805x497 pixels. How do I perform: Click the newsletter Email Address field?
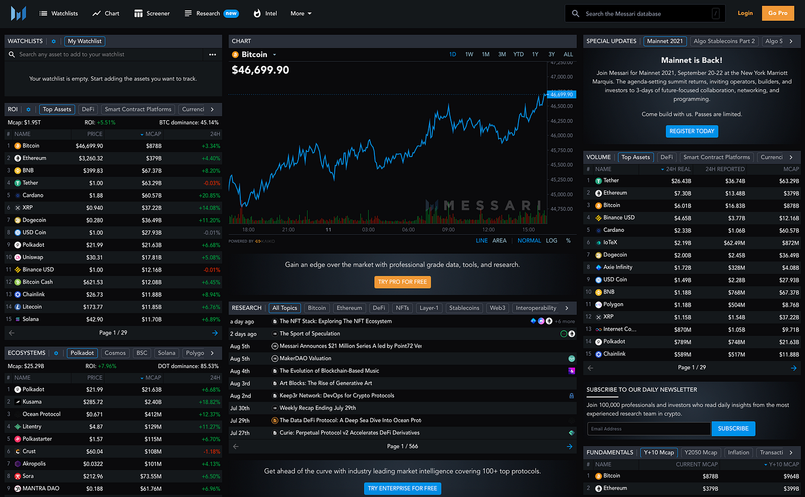click(649, 429)
